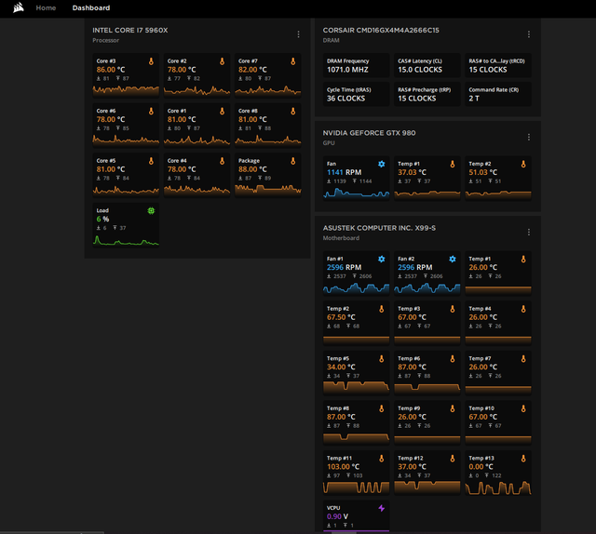Select the NVIDIA GEFORCE GTX 980 title
Viewport: 596px width, 534px height.
click(369, 133)
